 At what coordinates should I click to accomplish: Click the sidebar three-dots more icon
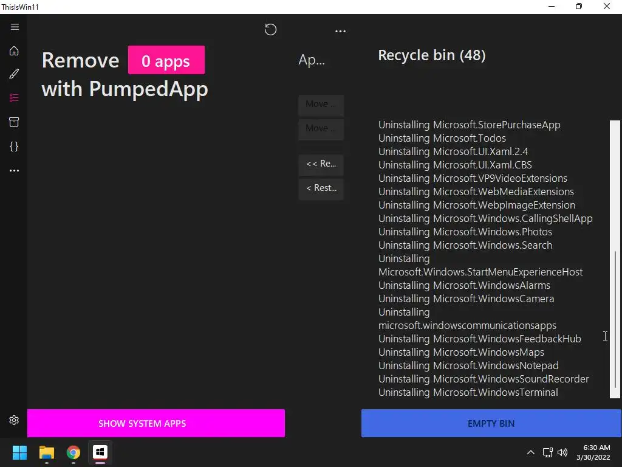pos(15,170)
